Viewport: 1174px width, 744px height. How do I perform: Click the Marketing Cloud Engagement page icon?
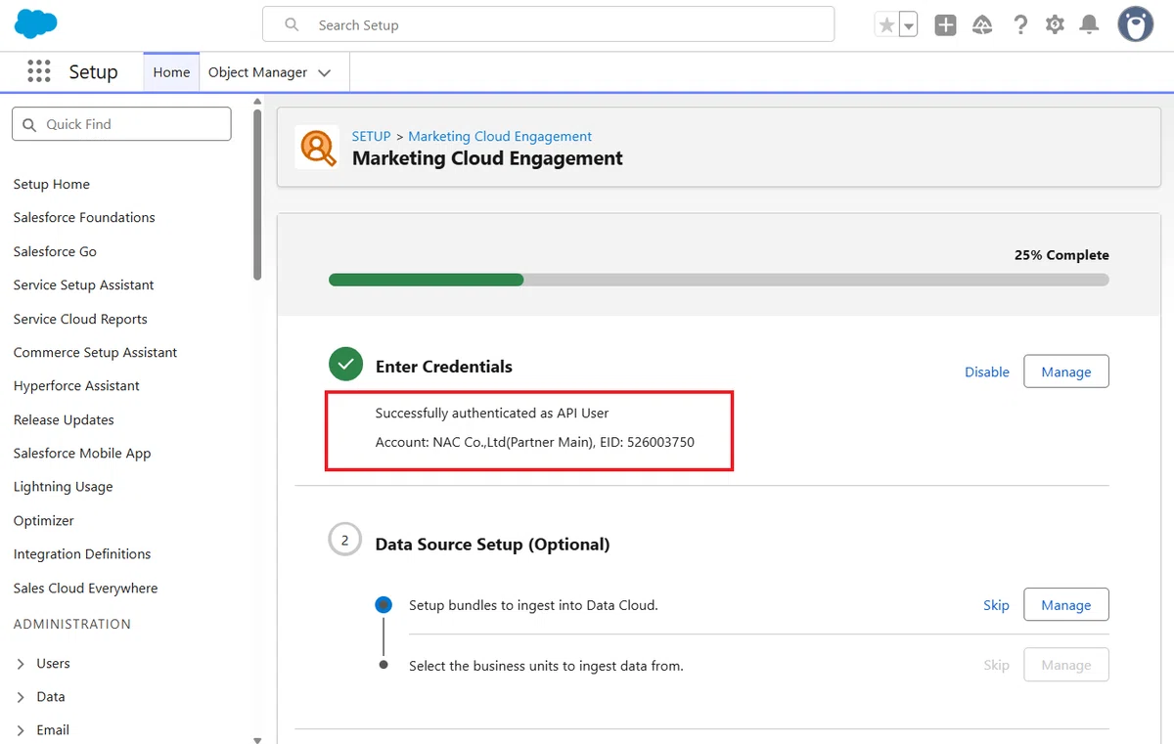click(316, 148)
